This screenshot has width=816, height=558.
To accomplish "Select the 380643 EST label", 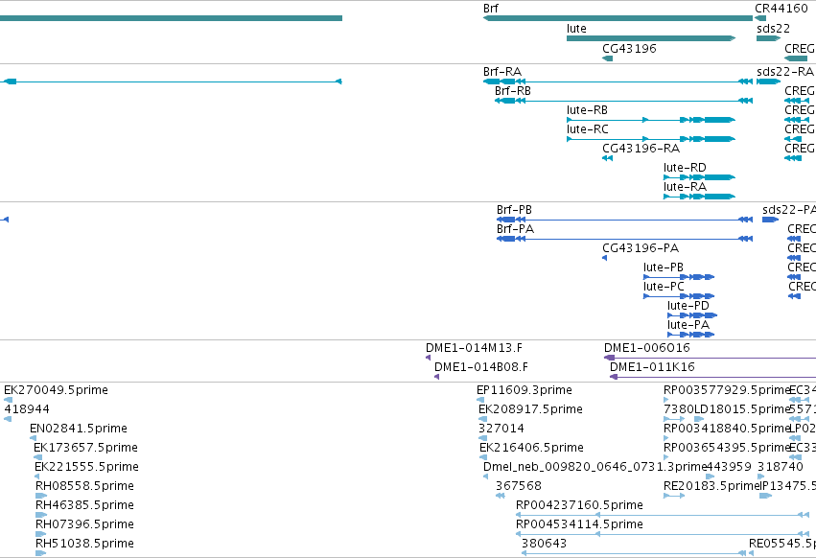I will (544, 544).
